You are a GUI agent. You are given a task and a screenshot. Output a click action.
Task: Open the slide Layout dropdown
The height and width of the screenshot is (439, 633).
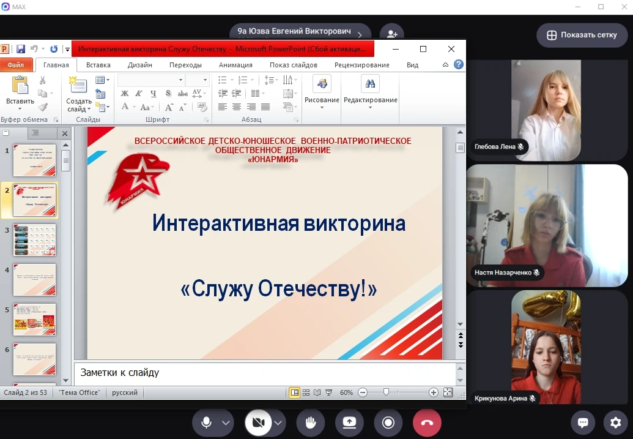[103, 80]
